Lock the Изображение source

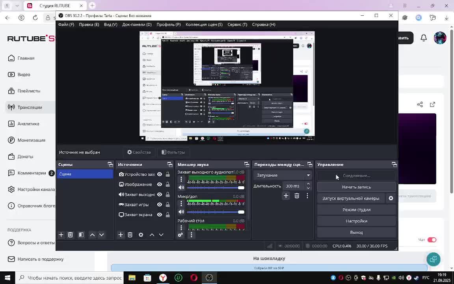coord(167,184)
